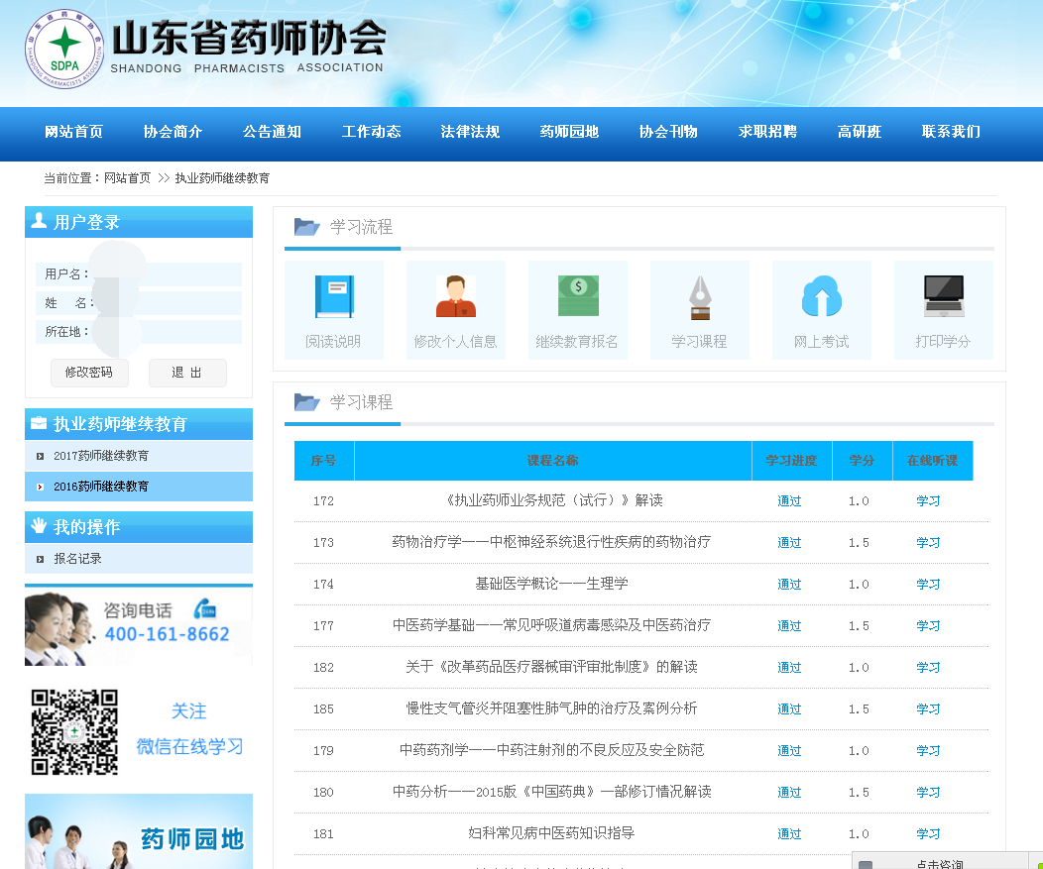This screenshot has width=1043, height=869.
Task: Select the pen nib 学习课程 icon
Action: 699,297
